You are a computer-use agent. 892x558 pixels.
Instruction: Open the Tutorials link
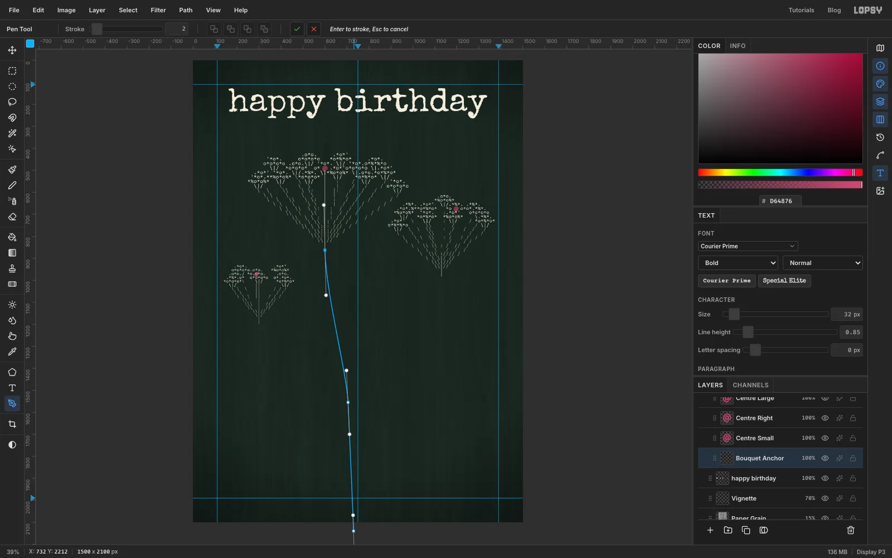click(x=801, y=10)
